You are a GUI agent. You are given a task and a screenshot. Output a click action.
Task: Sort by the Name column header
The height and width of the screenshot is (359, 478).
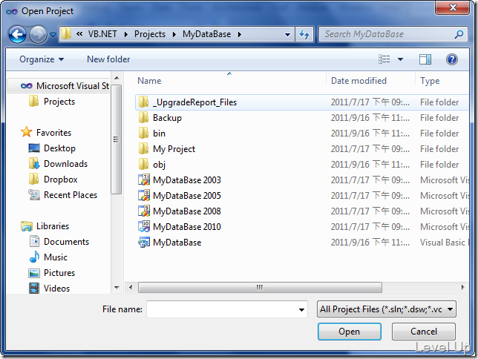(x=149, y=81)
